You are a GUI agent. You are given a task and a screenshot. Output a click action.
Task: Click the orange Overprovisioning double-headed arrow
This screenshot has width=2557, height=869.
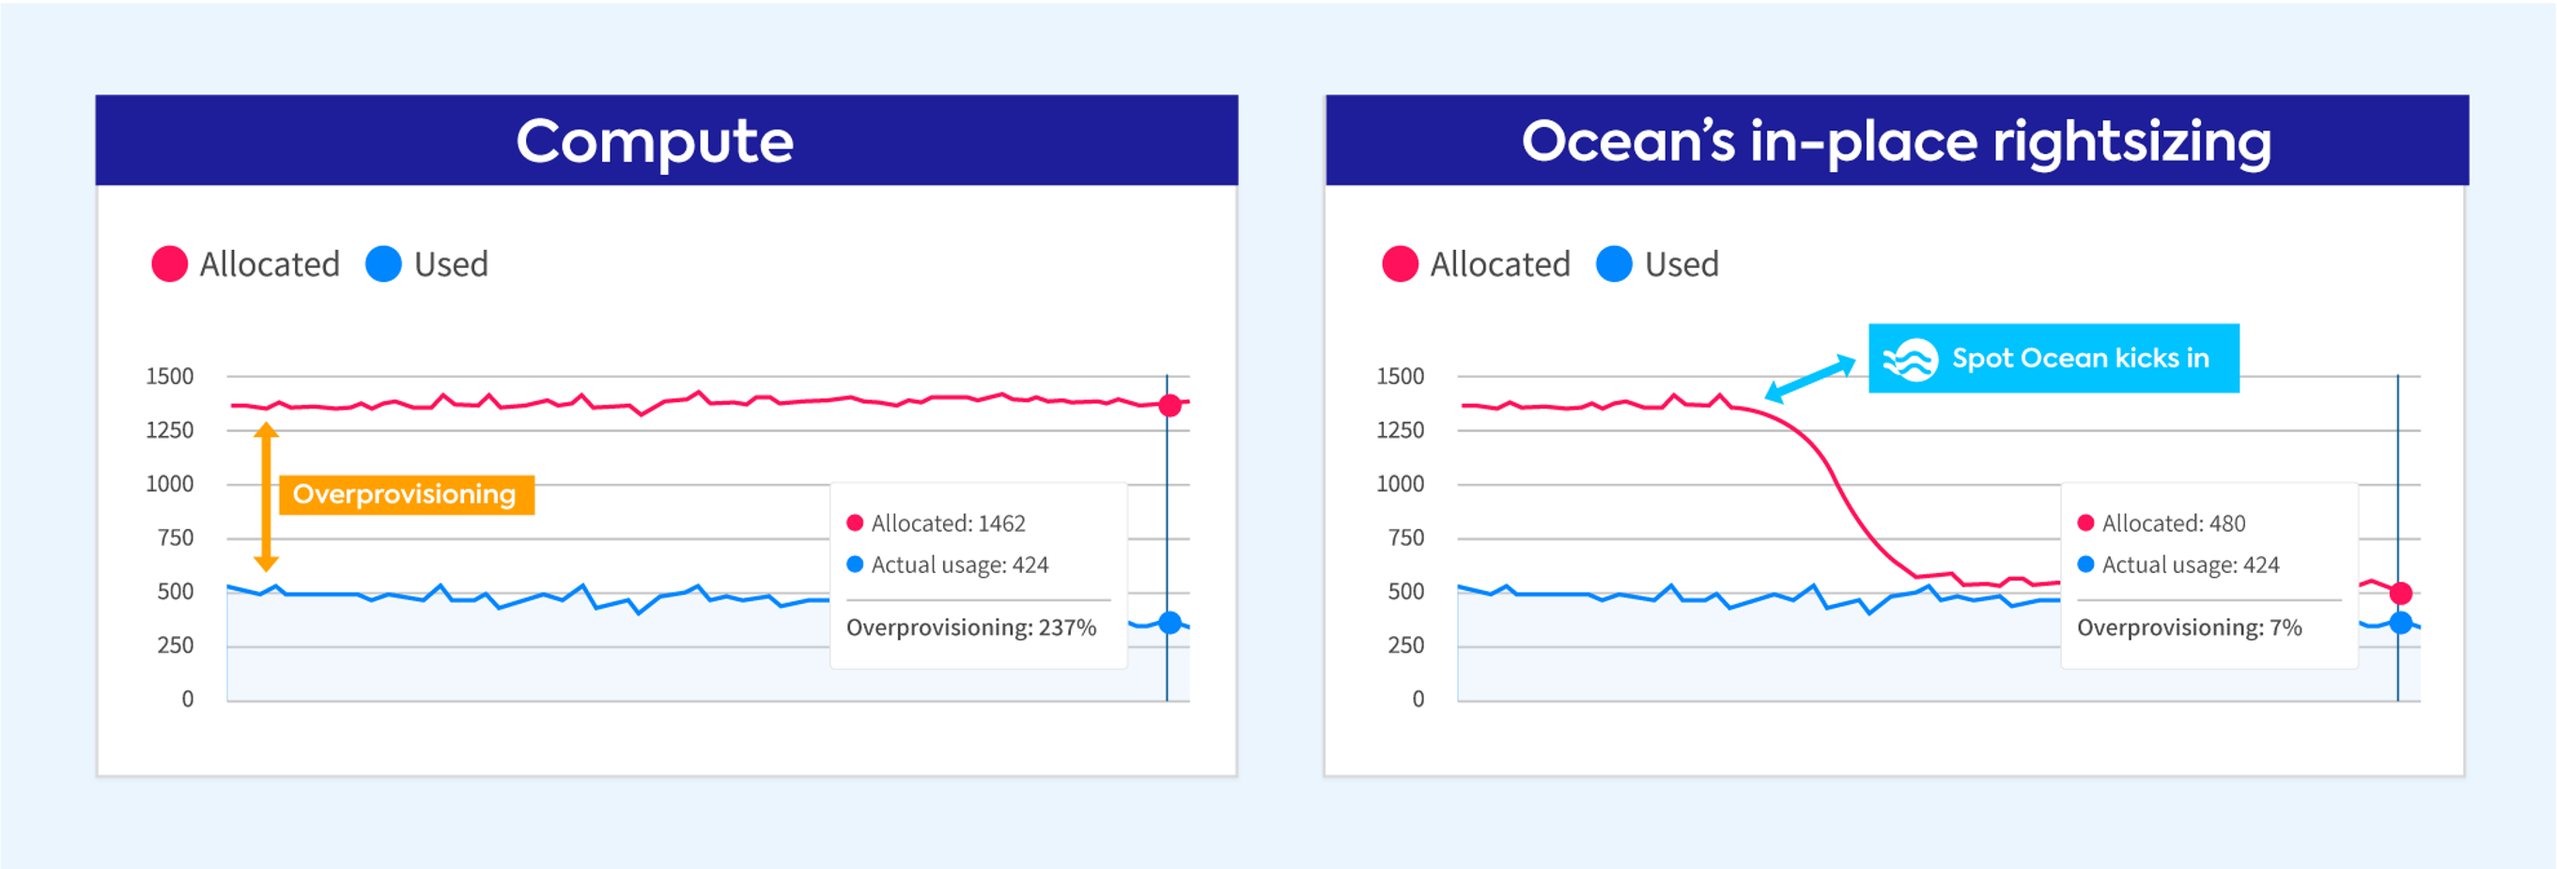pyautogui.click(x=266, y=498)
